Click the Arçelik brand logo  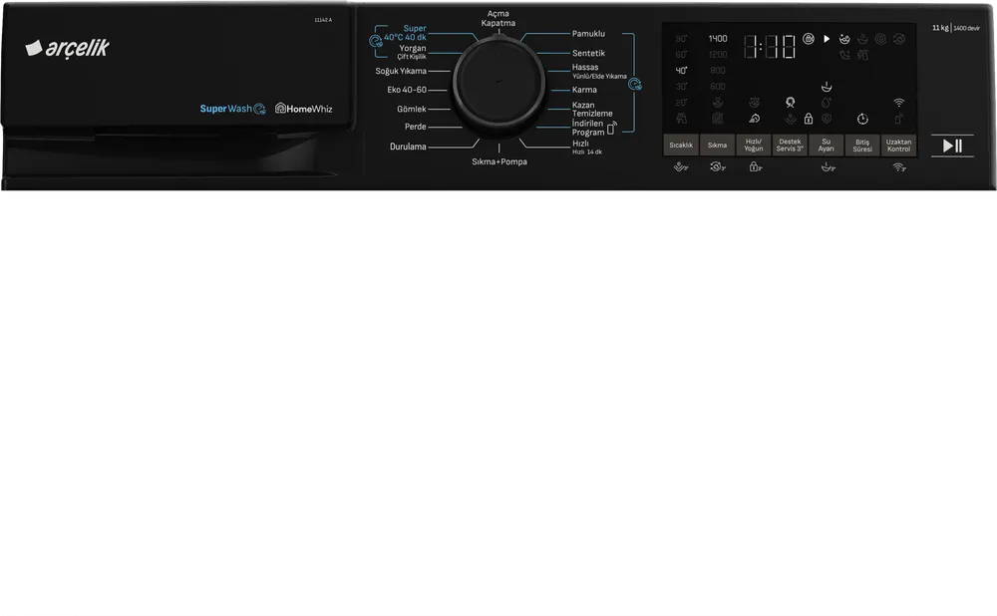point(68,48)
